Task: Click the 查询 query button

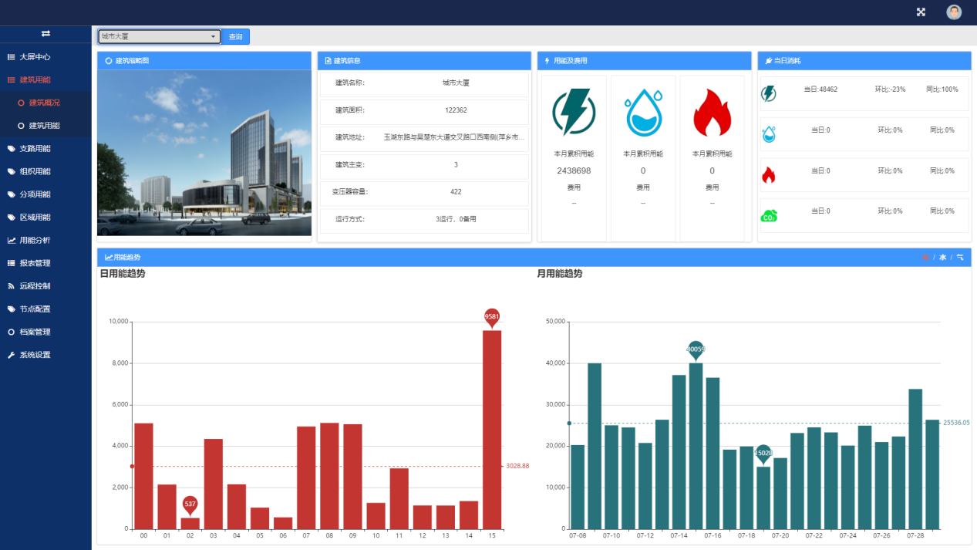Action: click(x=236, y=37)
